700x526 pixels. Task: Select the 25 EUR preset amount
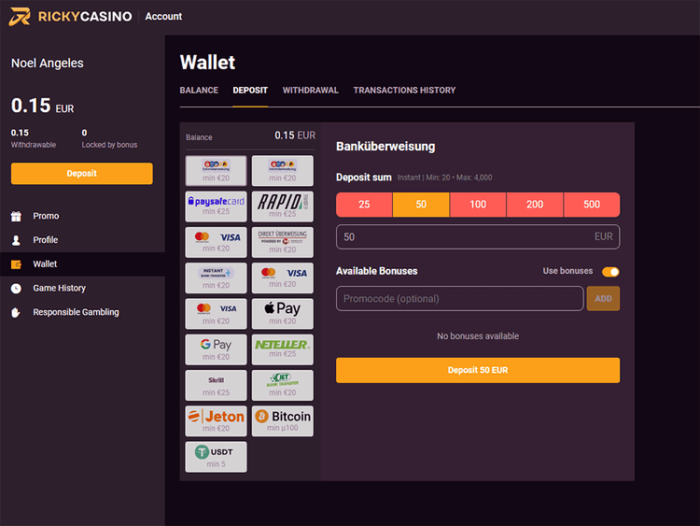[364, 205]
